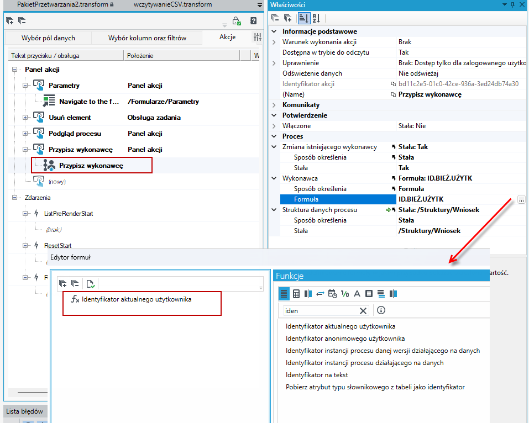Screen dimensions: 529x423
Task: Collapse all nodes in Akcje panel toolbar
Action: [x=22, y=21]
